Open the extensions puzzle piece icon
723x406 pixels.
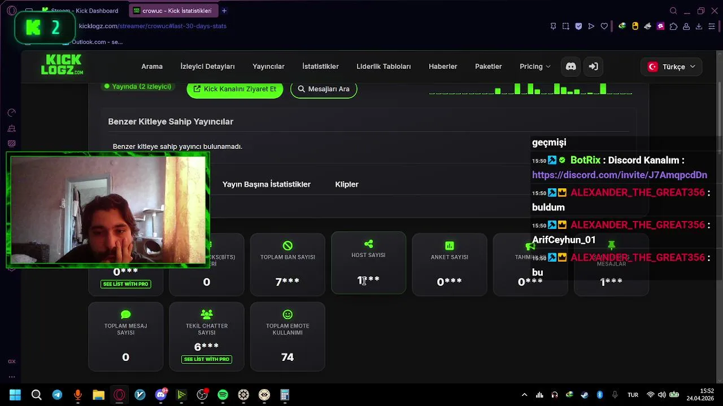click(x=673, y=26)
